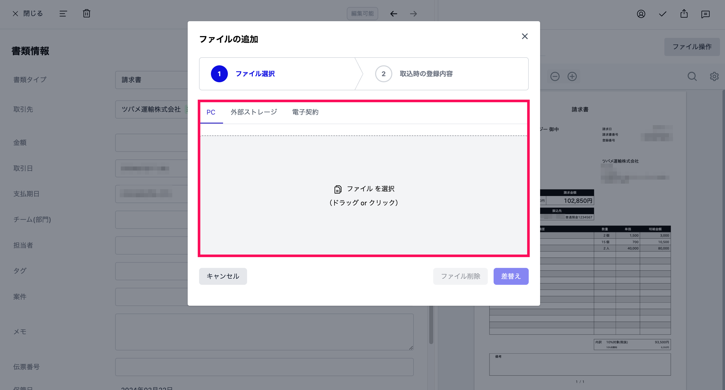Viewport: 725px width, 390px height.
Task: Zoom in the preview with plus icon
Action: pos(572,76)
